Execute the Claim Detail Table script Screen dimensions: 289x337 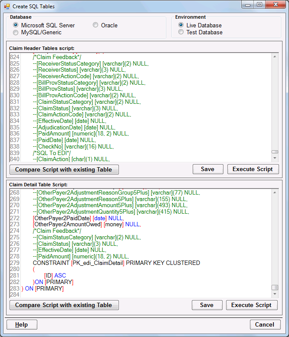(x=252, y=305)
